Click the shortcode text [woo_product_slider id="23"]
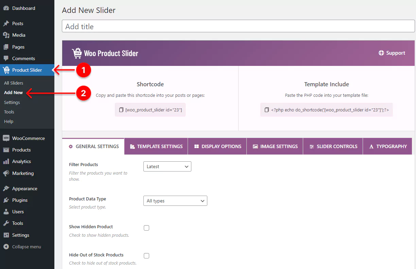 pos(154,110)
